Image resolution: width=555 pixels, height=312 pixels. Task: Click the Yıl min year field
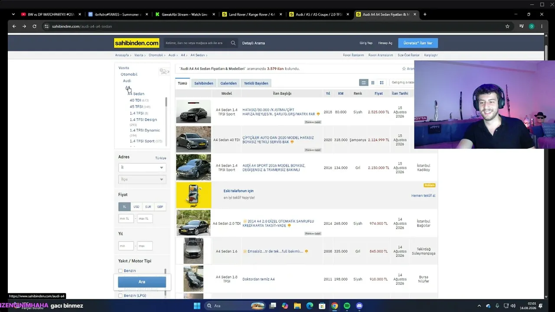coord(126,246)
